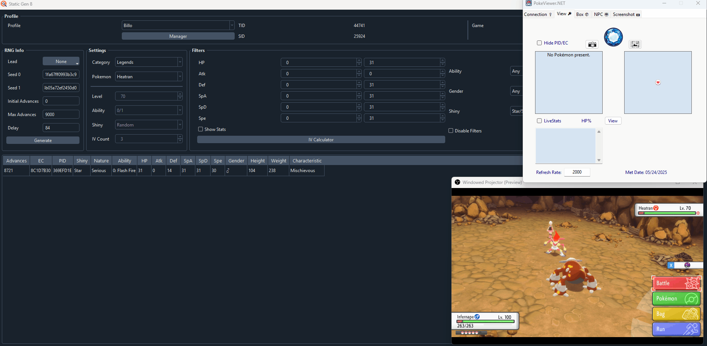Click the PokeViewer.NET title bar icon
The height and width of the screenshot is (346, 707).
click(x=529, y=3)
